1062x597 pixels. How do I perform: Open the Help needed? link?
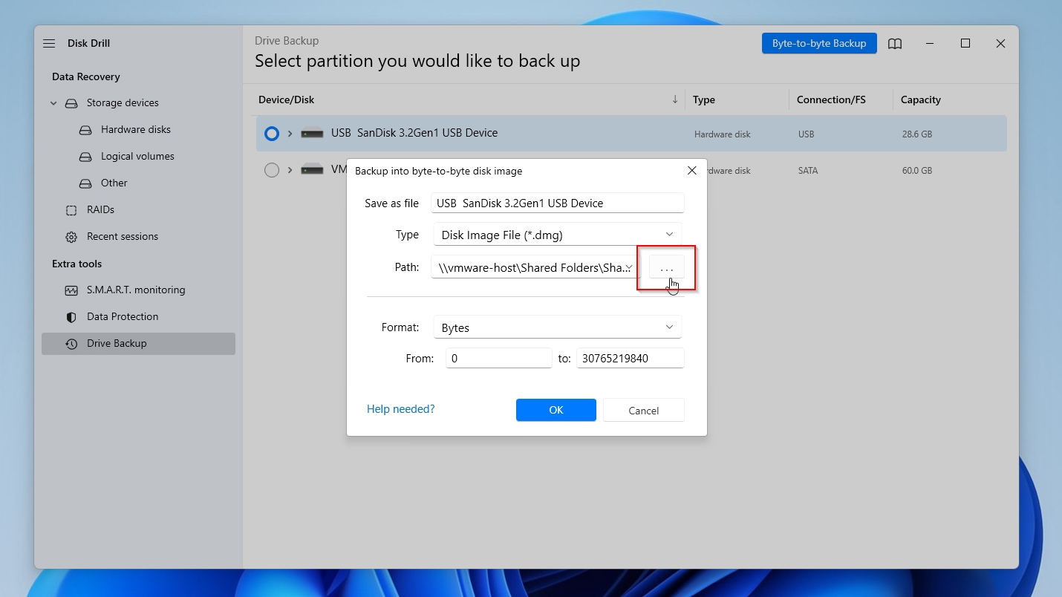coord(401,409)
